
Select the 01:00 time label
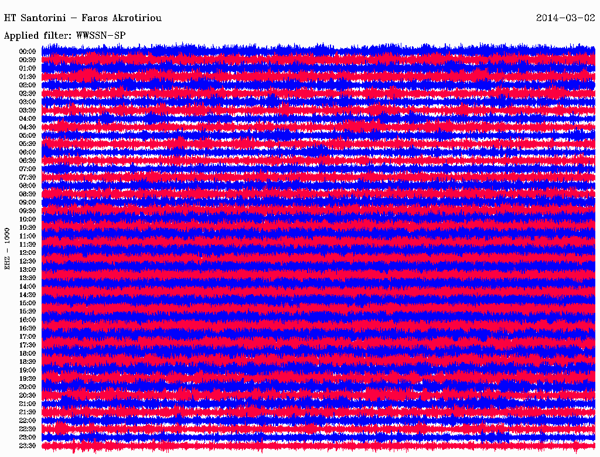[x=28, y=68]
